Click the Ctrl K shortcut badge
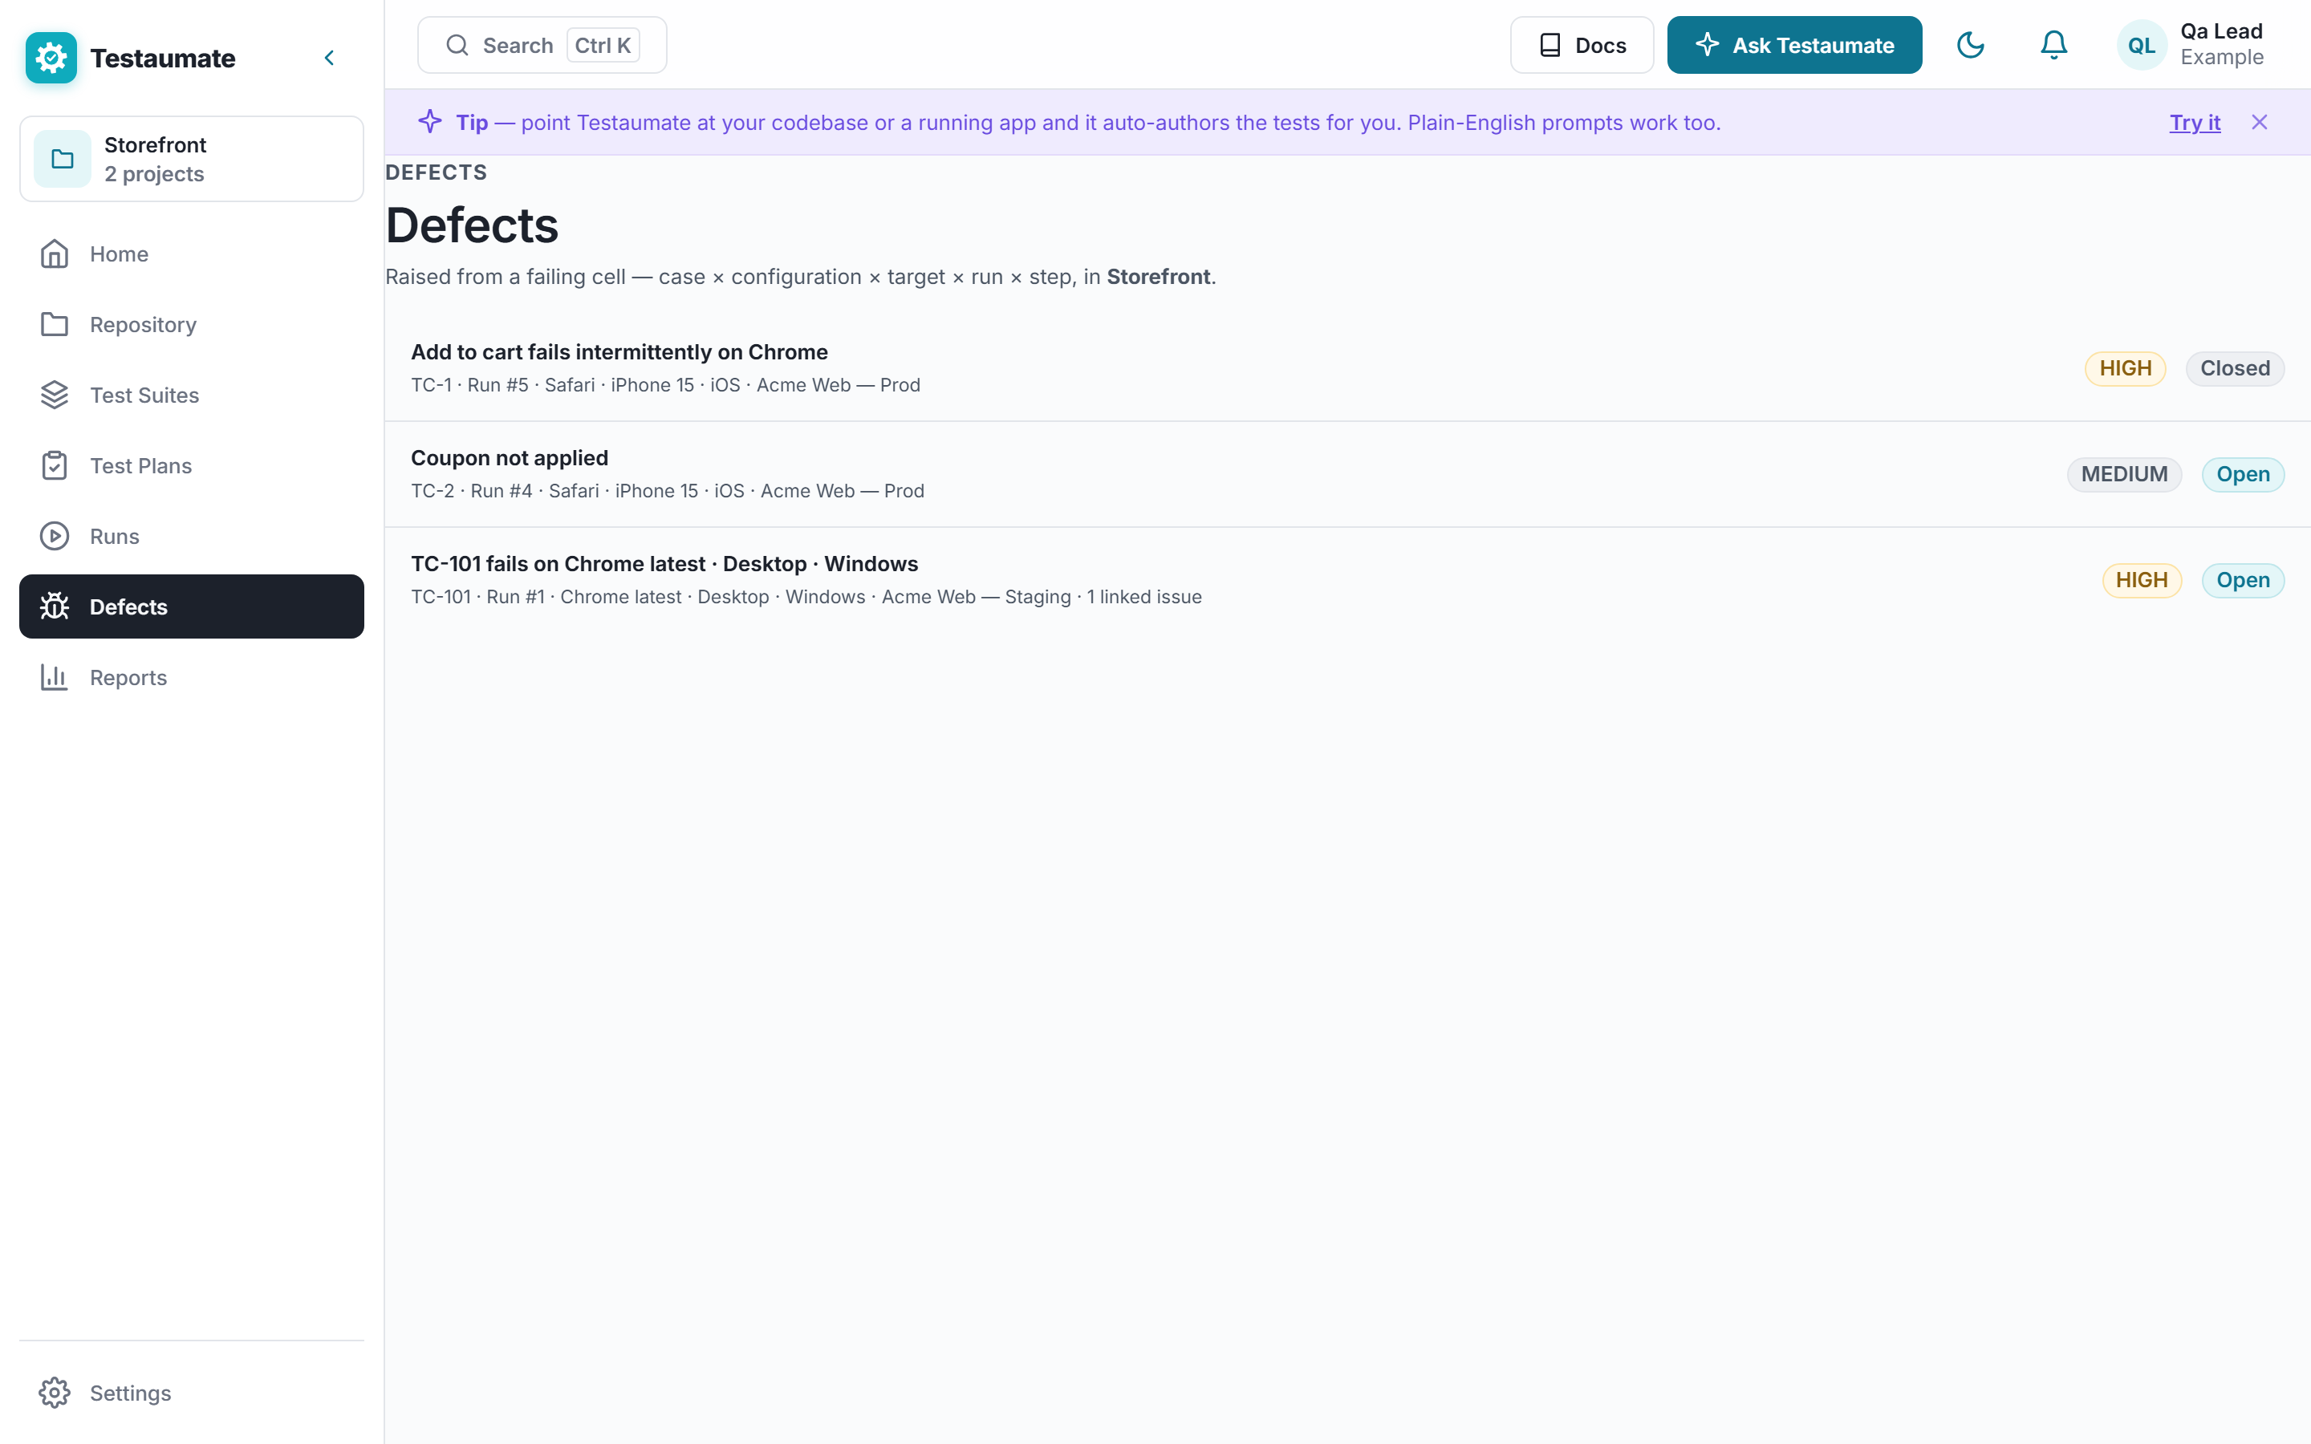This screenshot has height=1444, width=2311. [x=603, y=45]
